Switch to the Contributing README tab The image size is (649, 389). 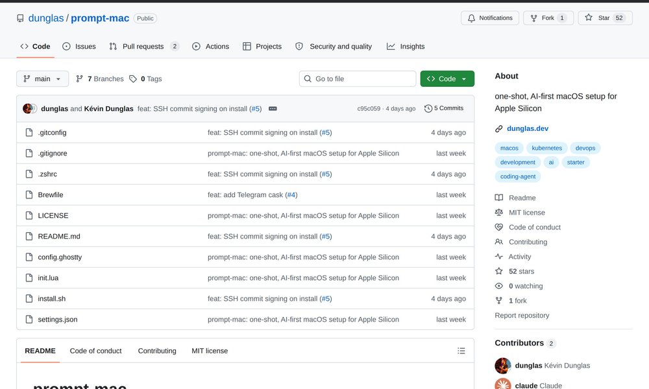[x=157, y=351]
